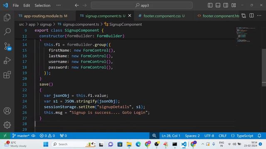This screenshot has width=266, height=149.
Task: Open Task View on the taskbar
Action: [101, 144]
